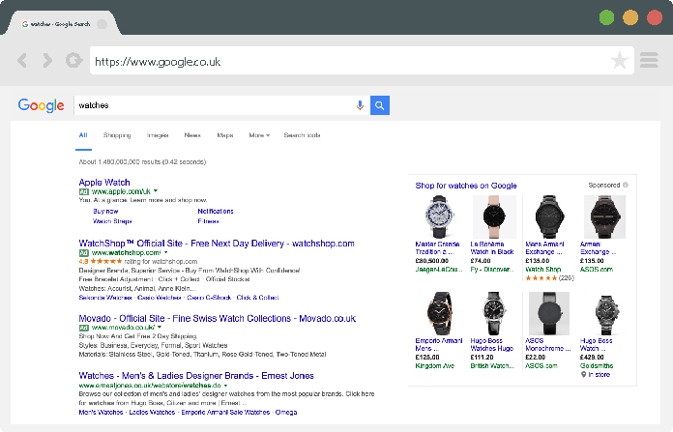Focus the search box containing watches
This screenshot has height=432, width=673.
coord(215,105)
